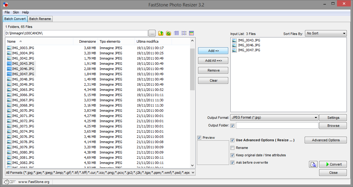Click the file icon of IMG_0070.JPG
The image size is (353, 187).
click(9, 111)
